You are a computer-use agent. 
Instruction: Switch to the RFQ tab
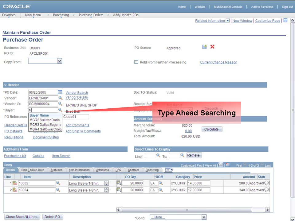pos(118,170)
